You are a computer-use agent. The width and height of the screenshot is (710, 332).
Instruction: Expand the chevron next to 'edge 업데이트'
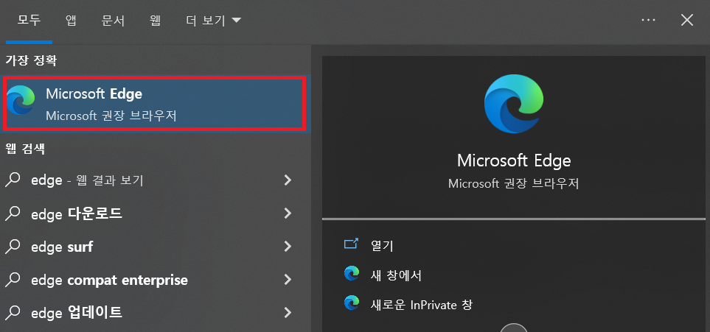coord(287,313)
